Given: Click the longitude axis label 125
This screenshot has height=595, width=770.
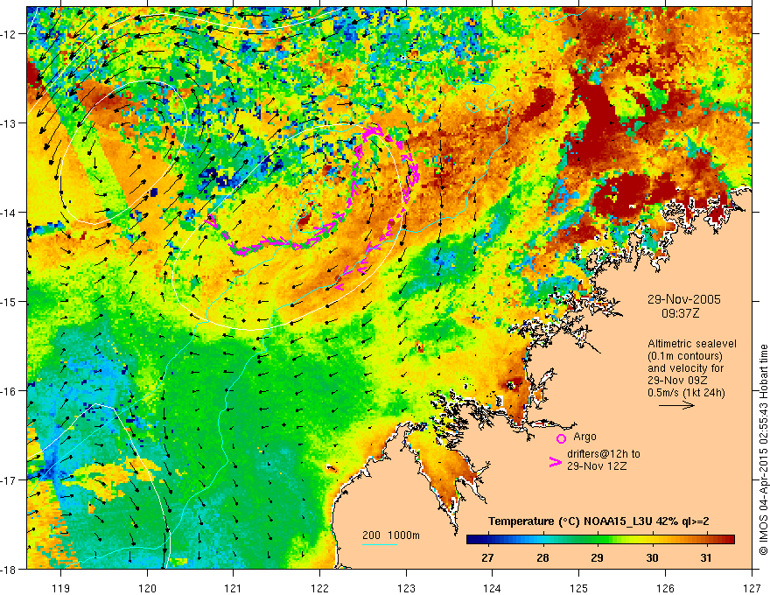Looking at the screenshot, I should (579, 588).
